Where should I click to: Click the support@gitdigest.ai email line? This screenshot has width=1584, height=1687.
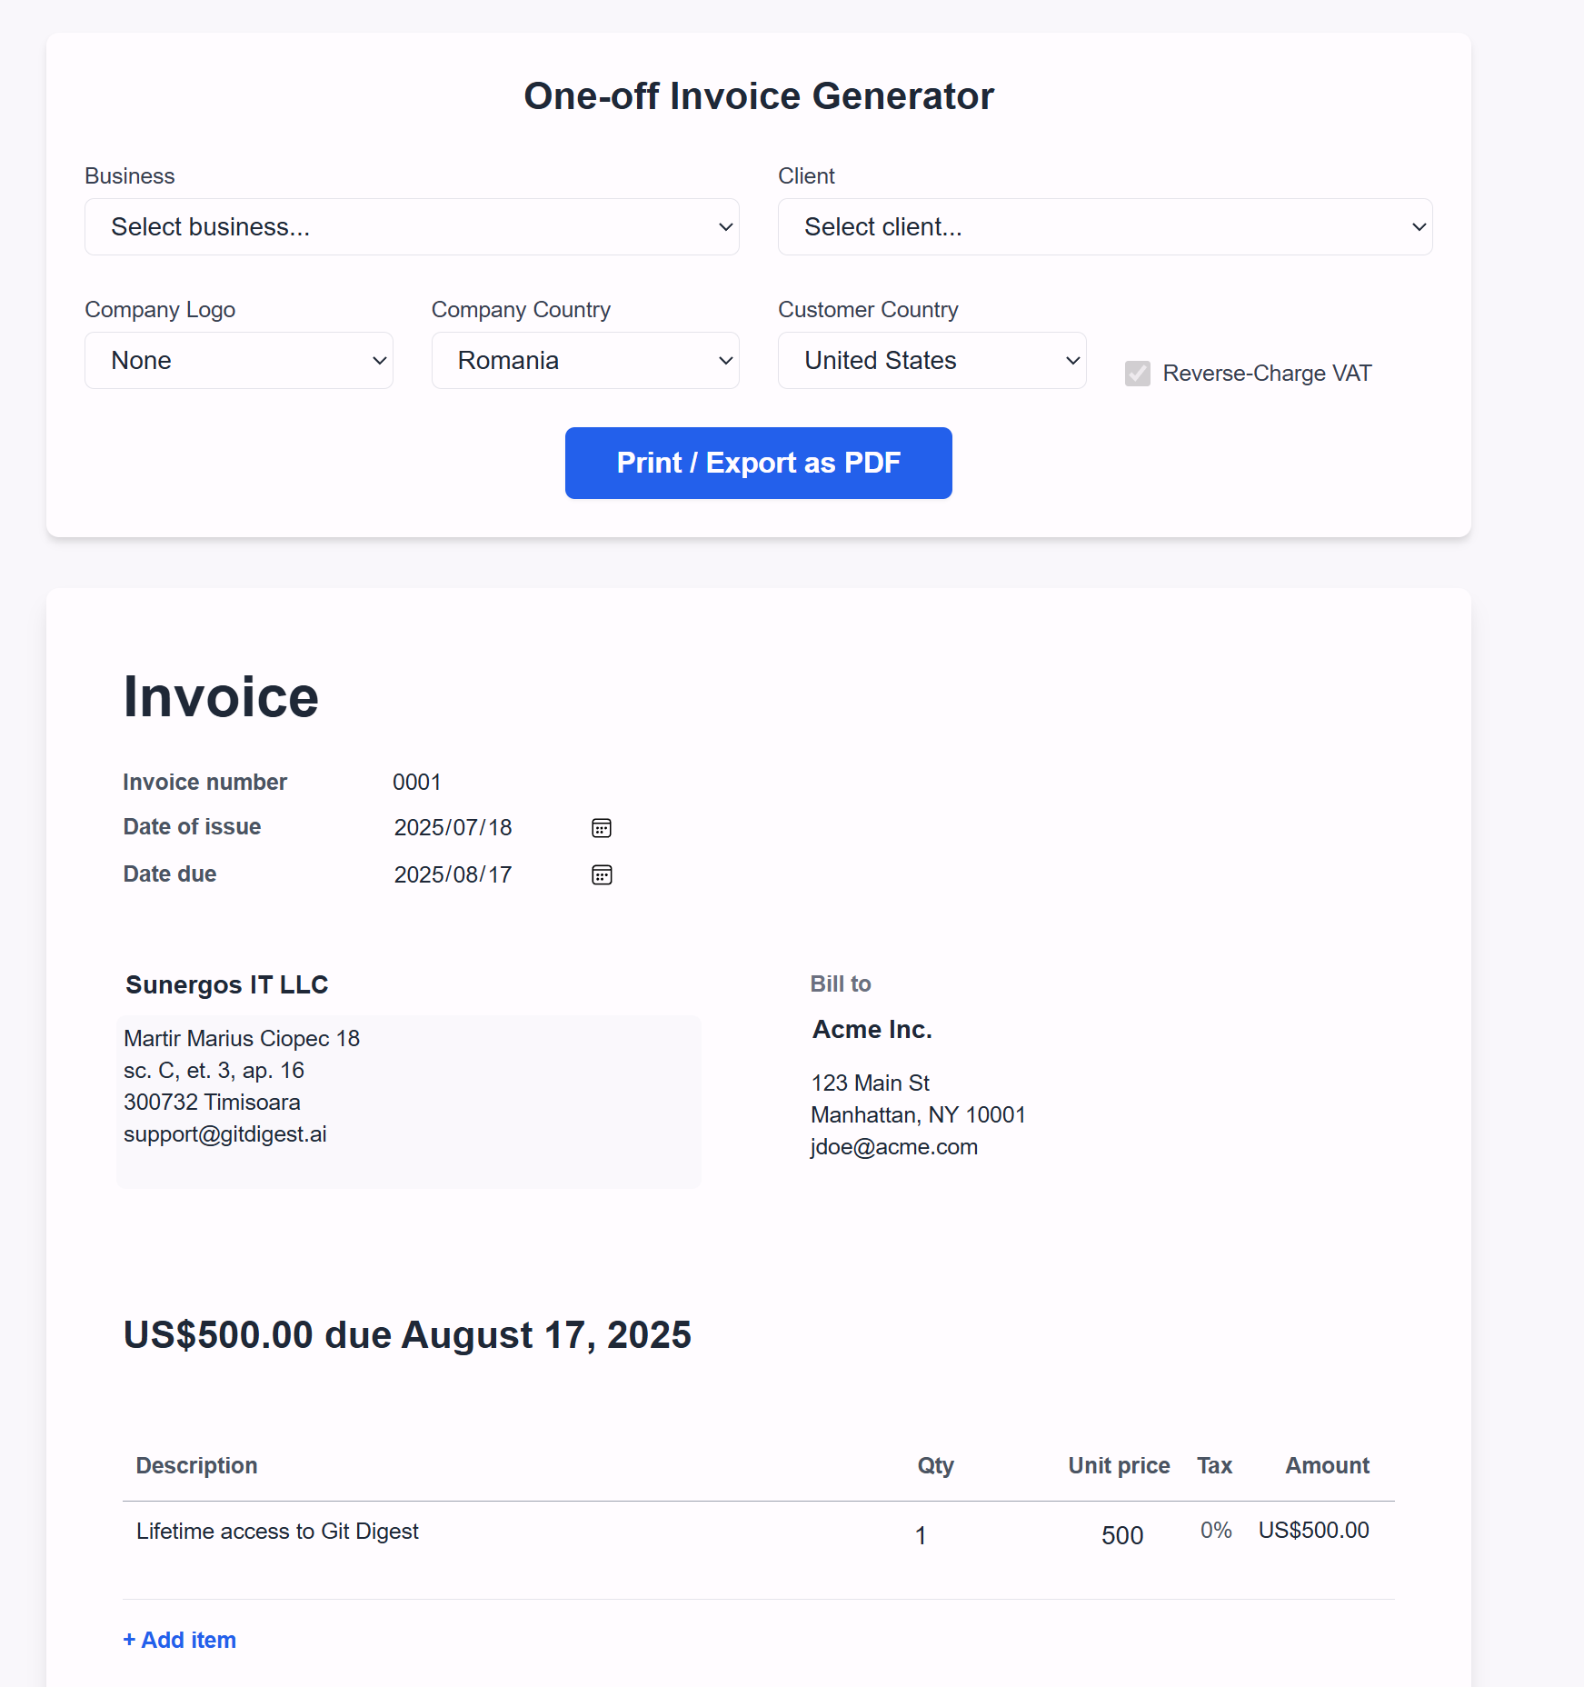(x=225, y=1134)
